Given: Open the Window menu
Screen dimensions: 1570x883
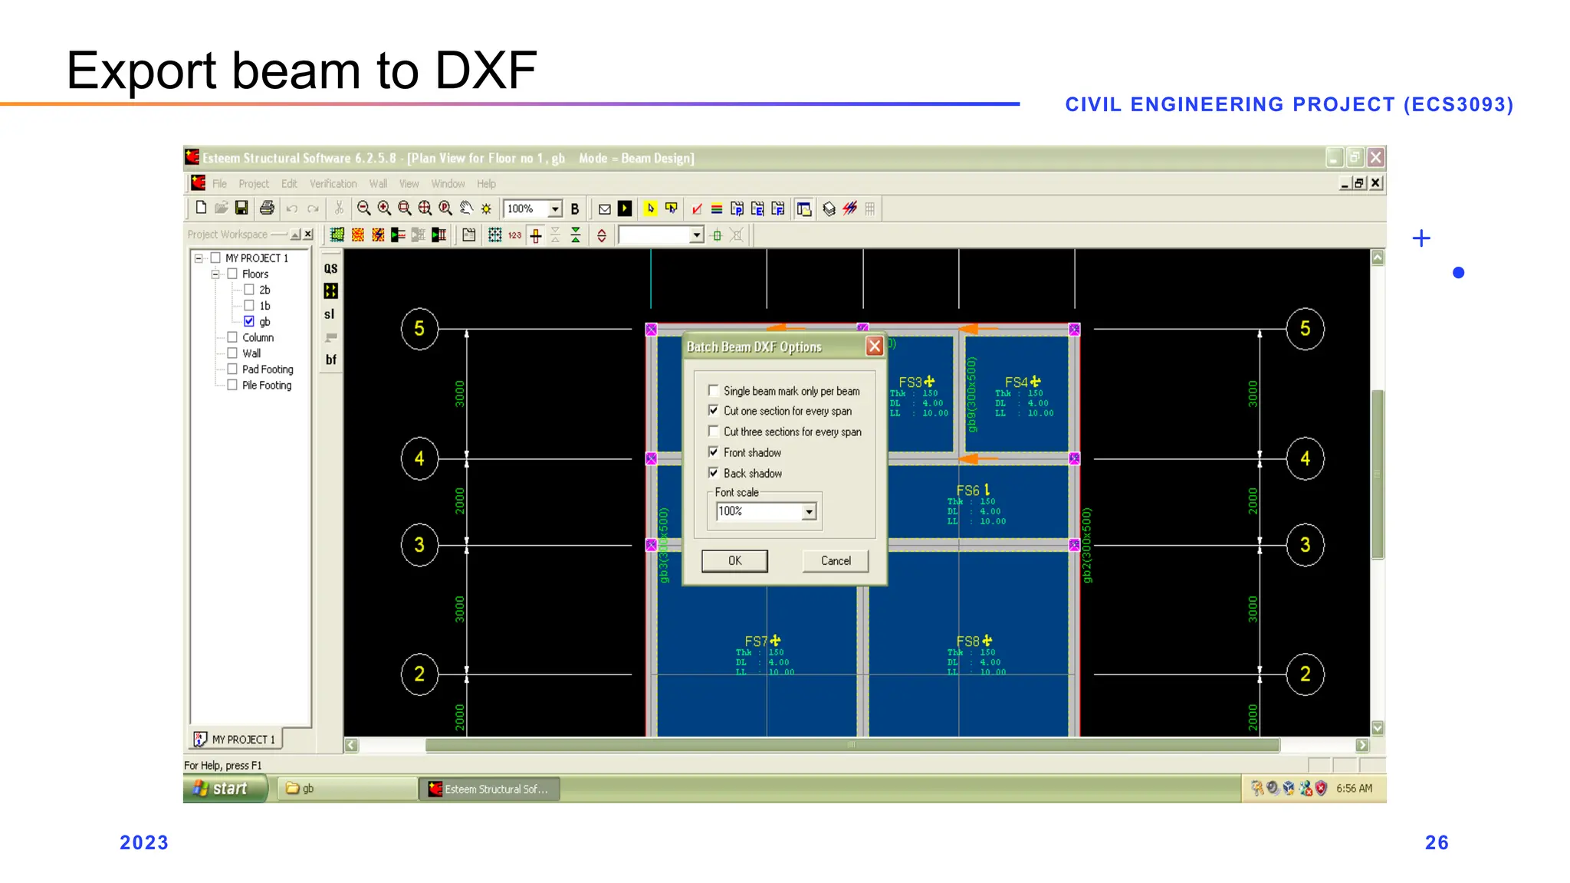Looking at the screenshot, I should (448, 183).
